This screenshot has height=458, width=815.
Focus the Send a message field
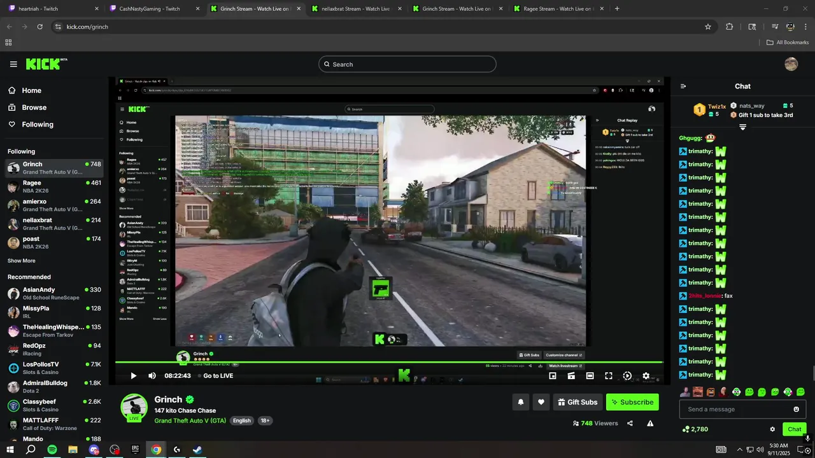[742, 409]
